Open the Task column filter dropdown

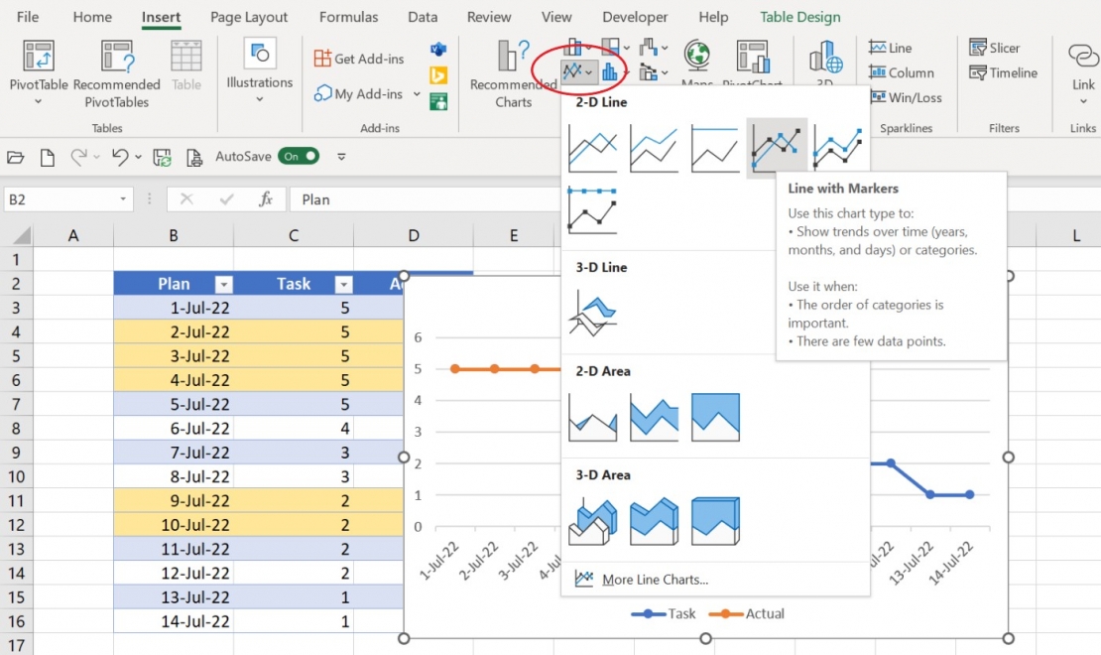[343, 283]
